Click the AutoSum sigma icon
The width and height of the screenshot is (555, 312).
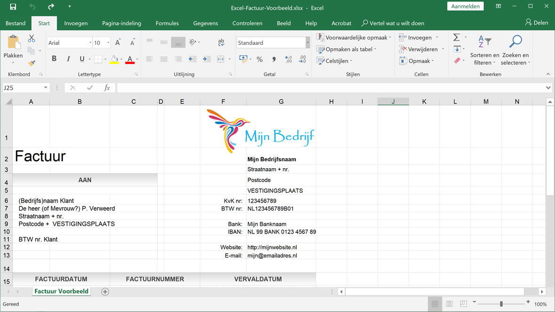456,36
